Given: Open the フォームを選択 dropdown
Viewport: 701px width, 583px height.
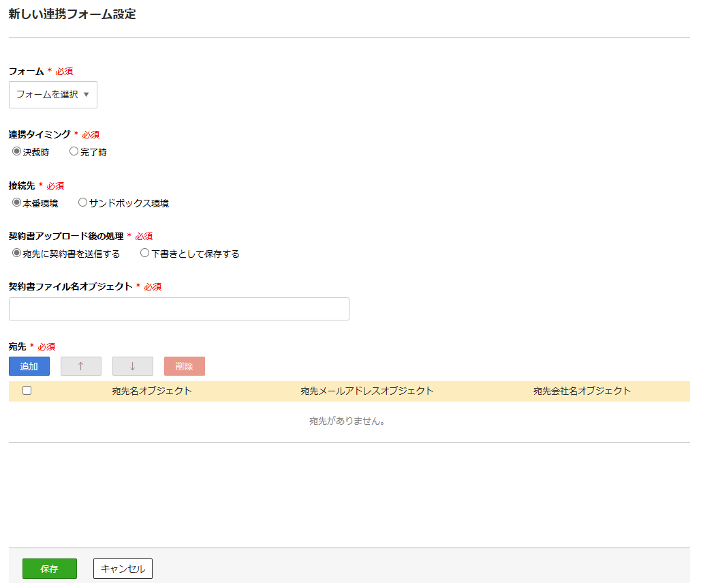Looking at the screenshot, I should point(52,94).
